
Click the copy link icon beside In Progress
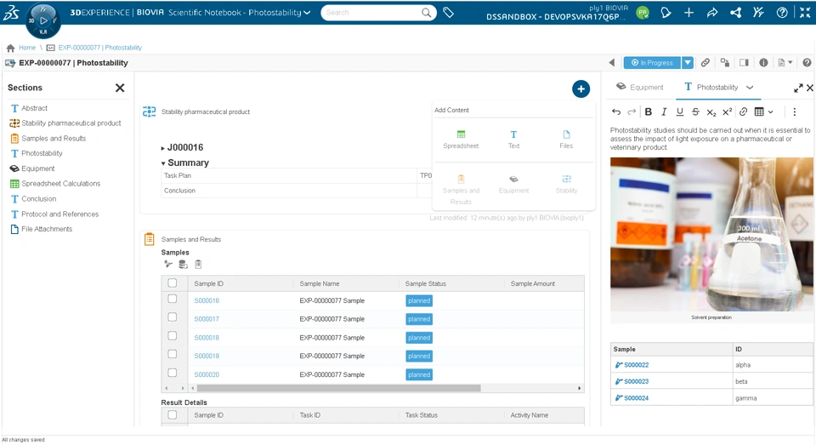705,62
